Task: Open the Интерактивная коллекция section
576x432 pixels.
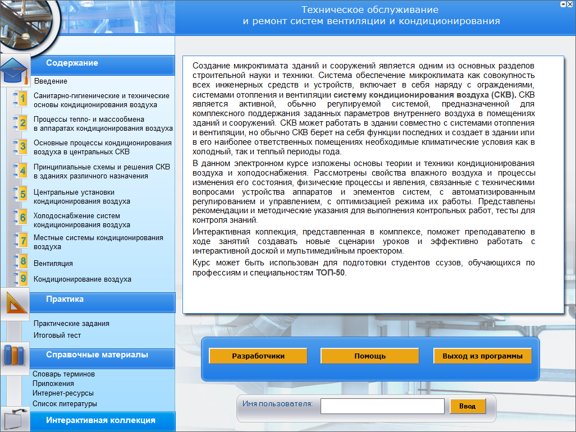Action: pos(100,421)
